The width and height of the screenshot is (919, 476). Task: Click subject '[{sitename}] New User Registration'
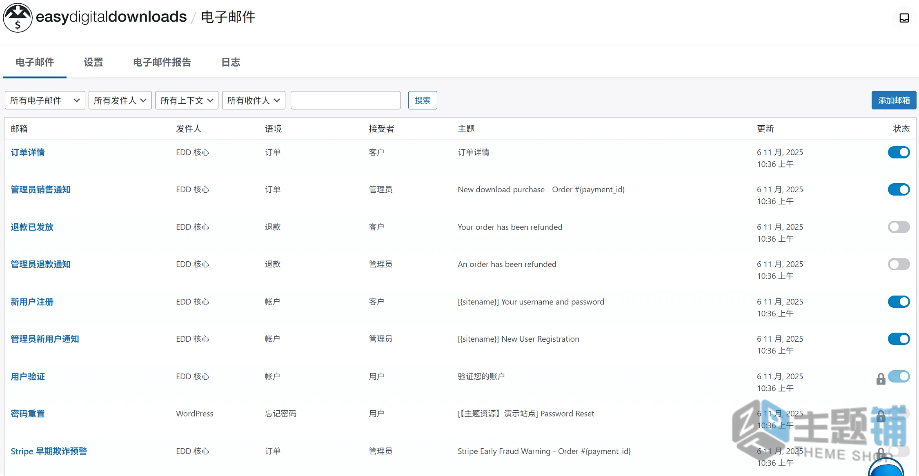pos(518,339)
